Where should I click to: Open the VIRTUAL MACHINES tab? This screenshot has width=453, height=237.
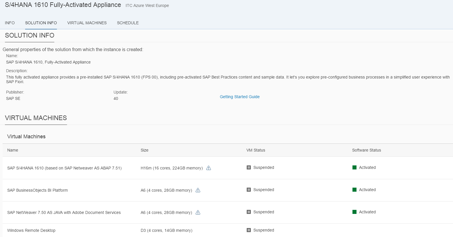click(87, 23)
